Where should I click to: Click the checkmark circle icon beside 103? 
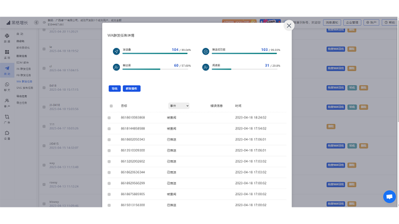point(206,52)
